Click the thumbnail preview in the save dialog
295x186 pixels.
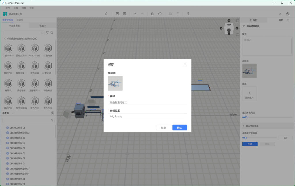coord(115,83)
